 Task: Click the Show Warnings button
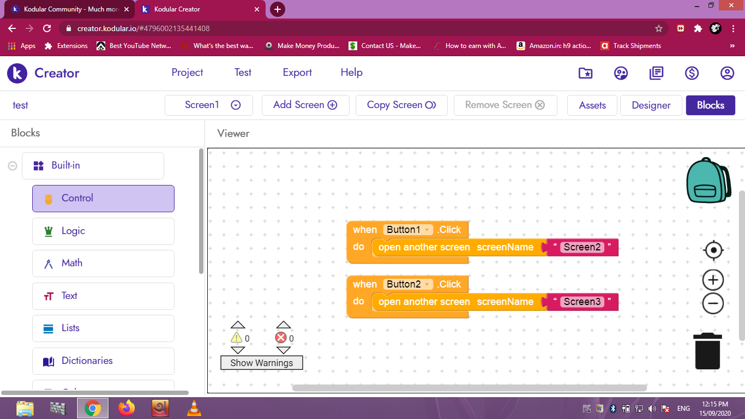click(261, 363)
